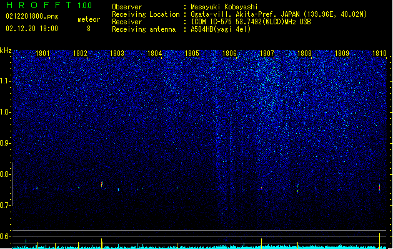Click the HROFFT 1.0.0 title text

tap(49, 5)
